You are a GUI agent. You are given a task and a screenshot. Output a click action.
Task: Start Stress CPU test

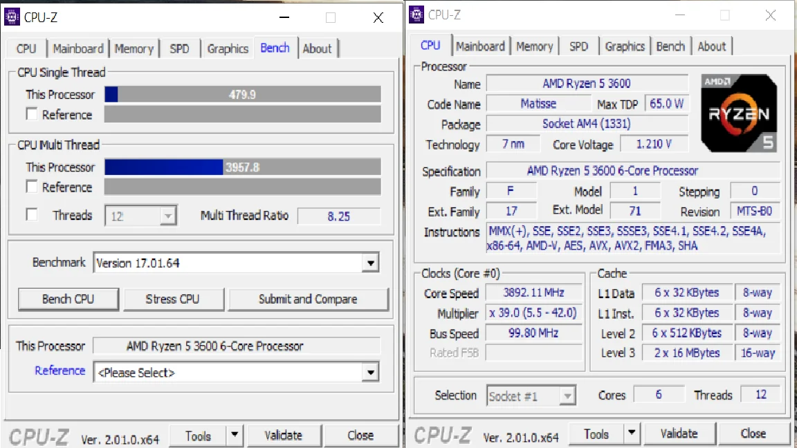[x=173, y=299]
